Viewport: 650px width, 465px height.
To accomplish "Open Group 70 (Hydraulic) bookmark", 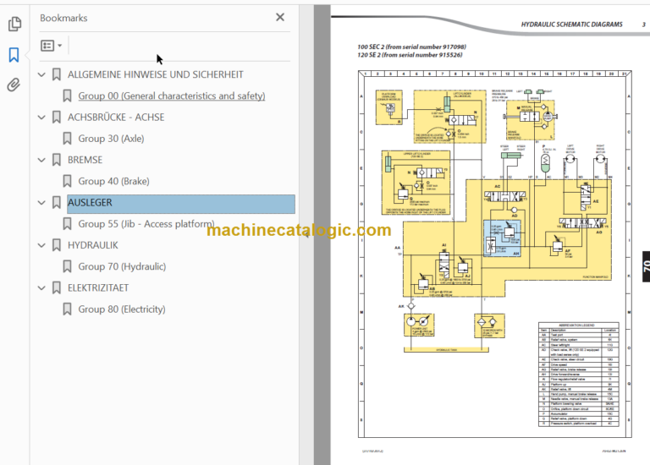I will coord(122,266).
